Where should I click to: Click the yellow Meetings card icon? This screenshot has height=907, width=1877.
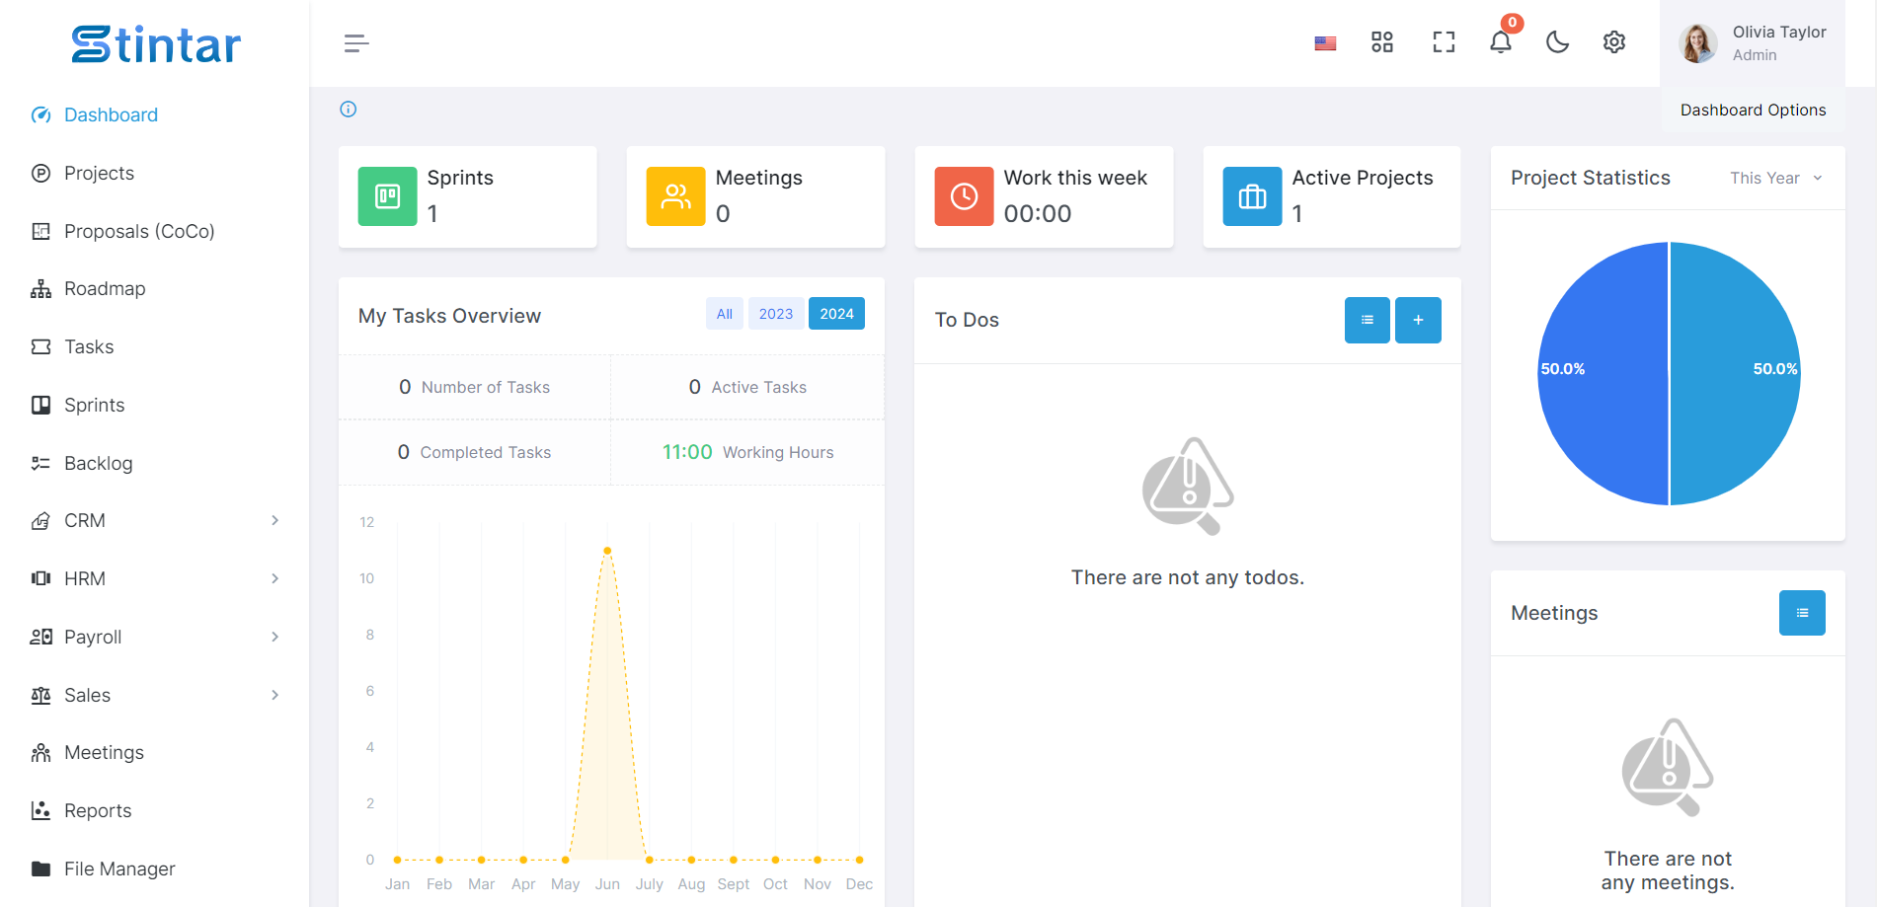click(676, 196)
